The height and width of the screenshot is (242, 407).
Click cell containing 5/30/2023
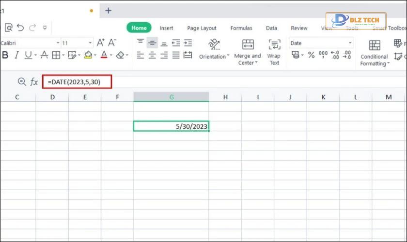pyautogui.click(x=172, y=126)
